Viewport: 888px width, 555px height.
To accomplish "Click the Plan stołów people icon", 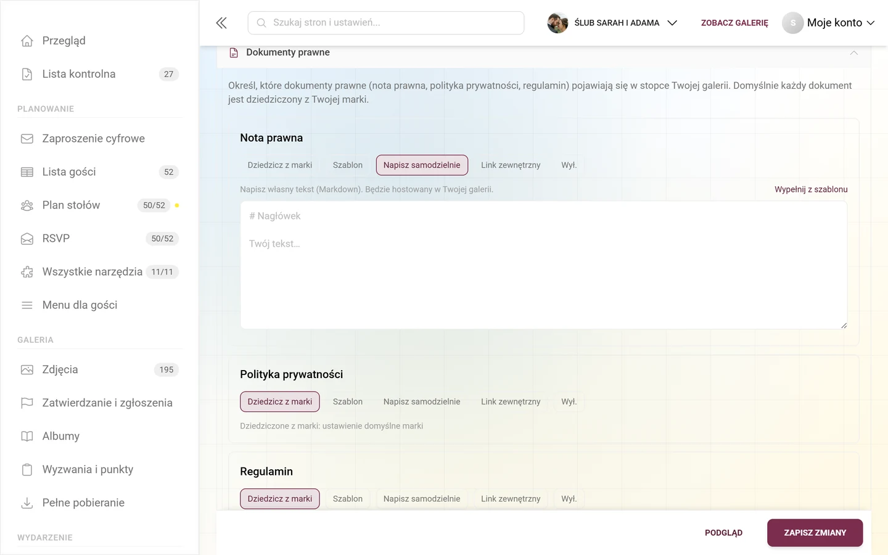I will click(27, 205).
